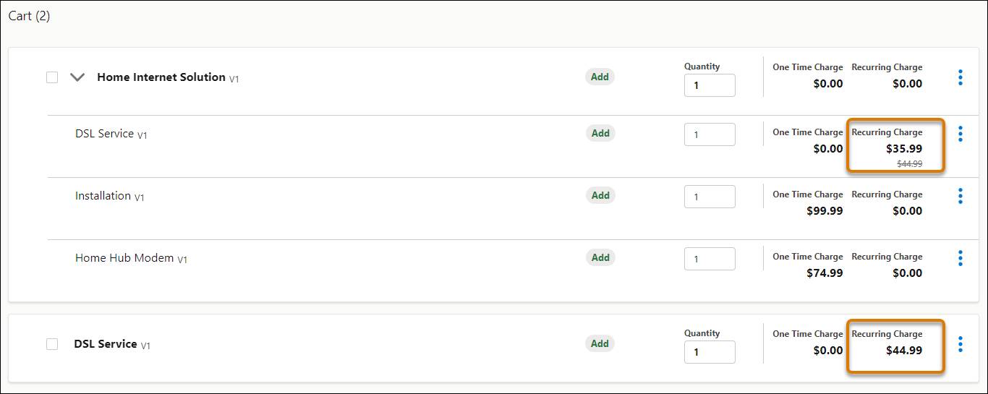Tick the standalone DSL Service checkbox

(52, 344)
